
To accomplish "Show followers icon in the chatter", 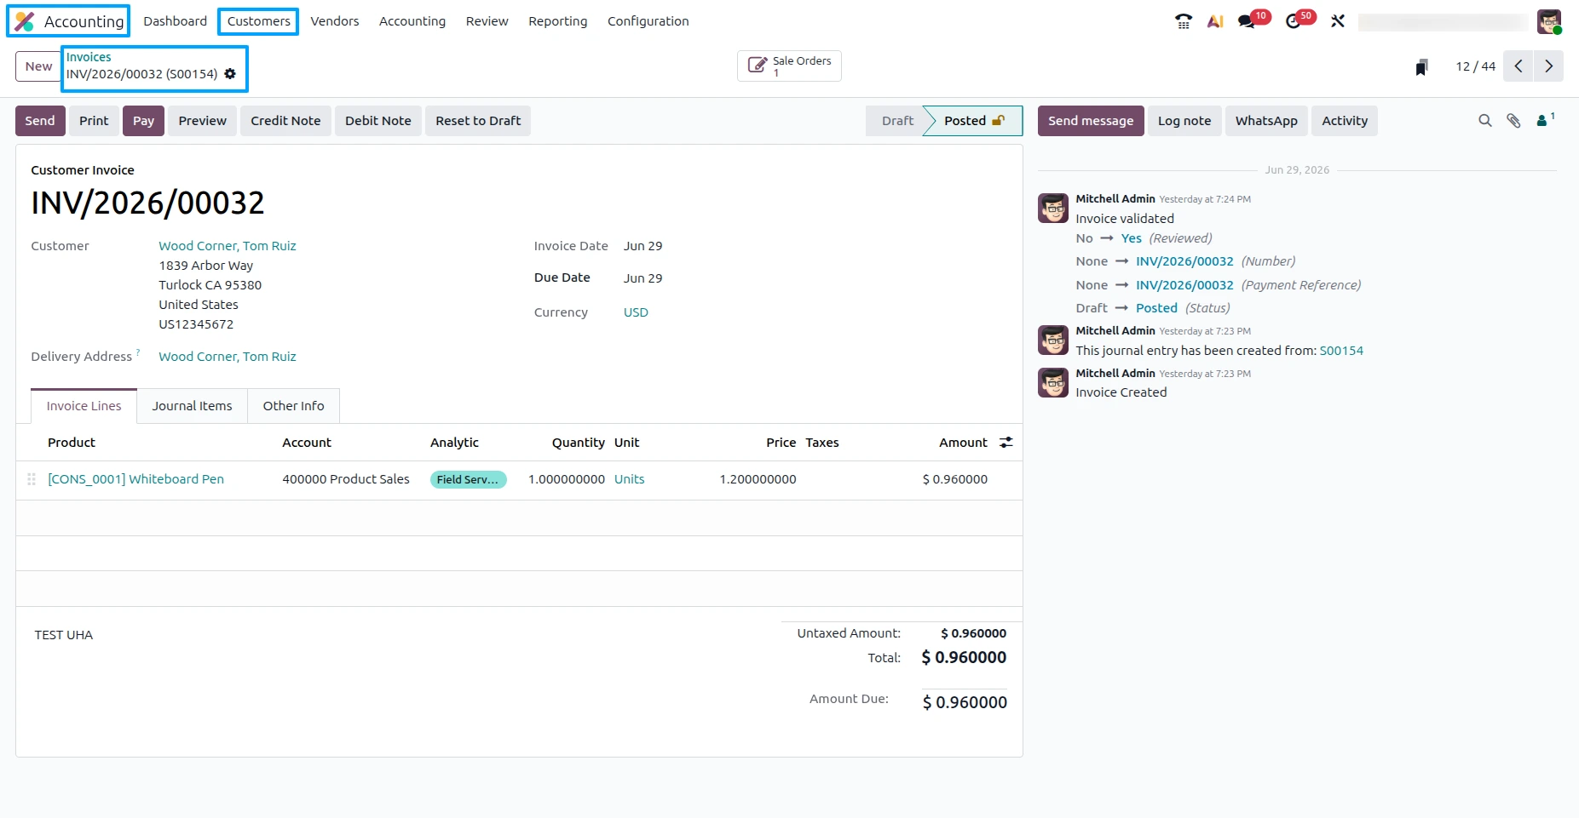I will [1545, 120].
